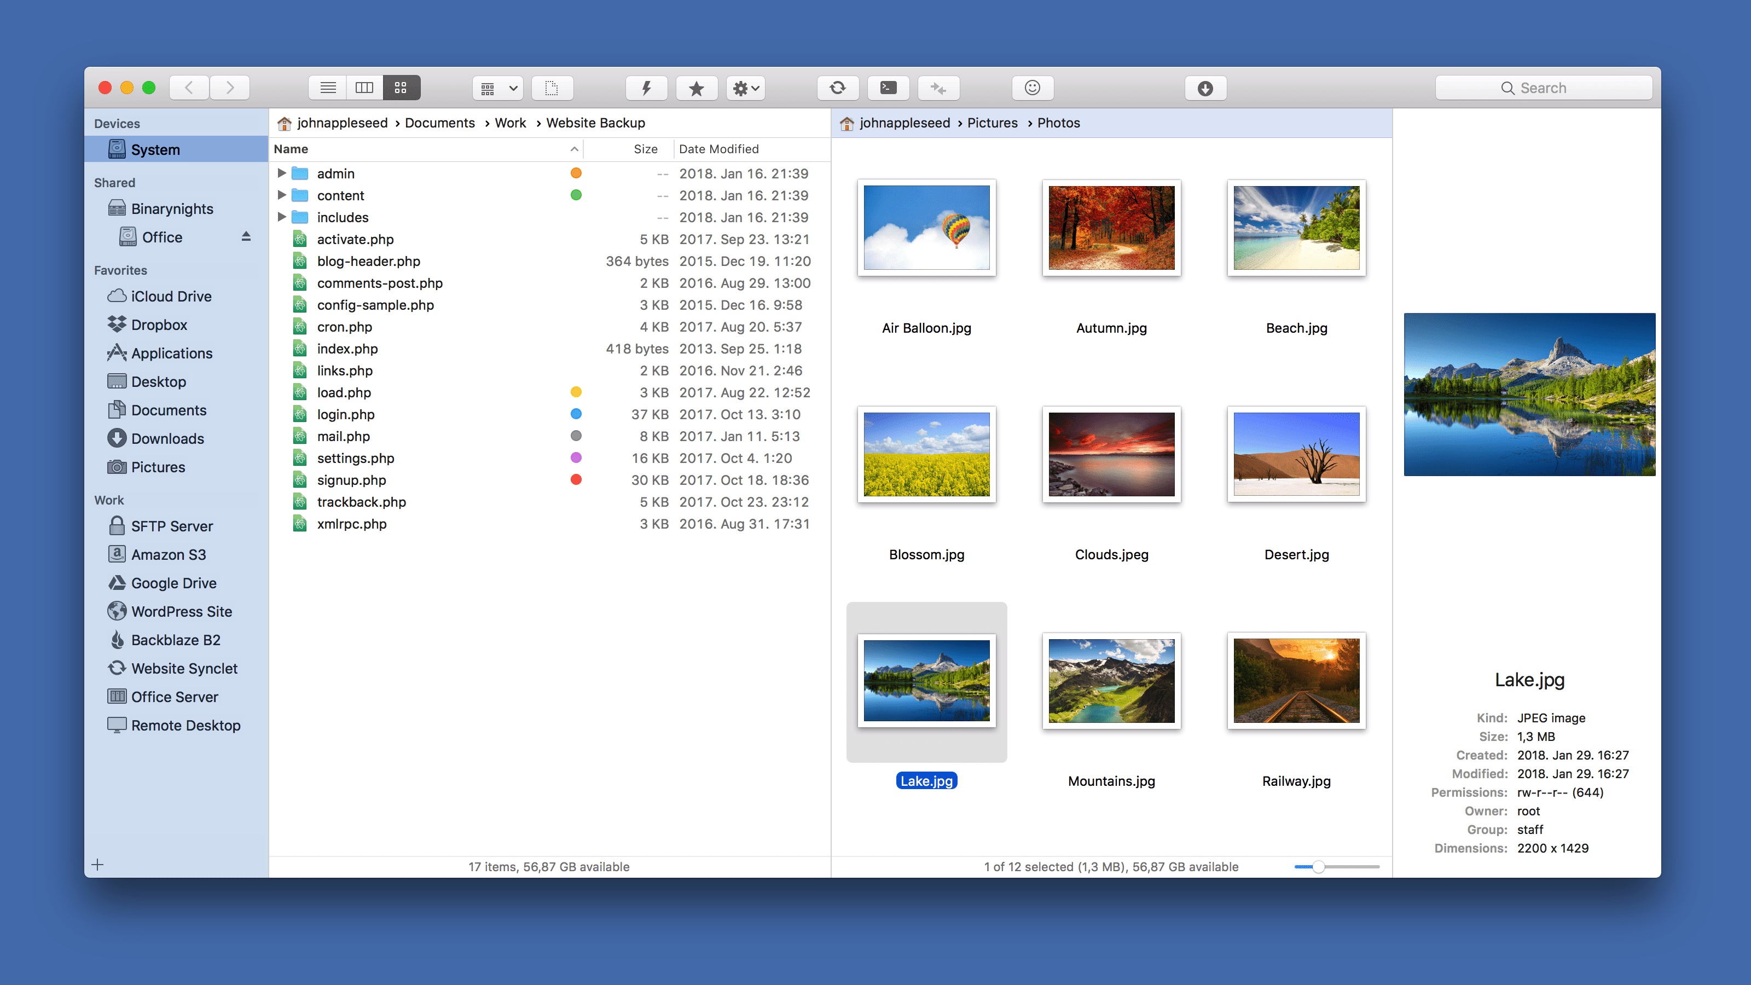The image size is (1751, 985).
Task: Select the Mountains.jpg thumbnail
Action: click(1111, 681)
